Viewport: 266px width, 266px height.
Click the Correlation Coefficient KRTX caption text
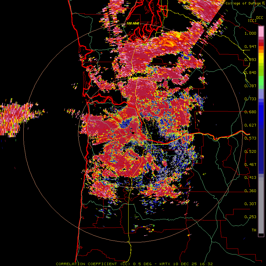[134, 264]
